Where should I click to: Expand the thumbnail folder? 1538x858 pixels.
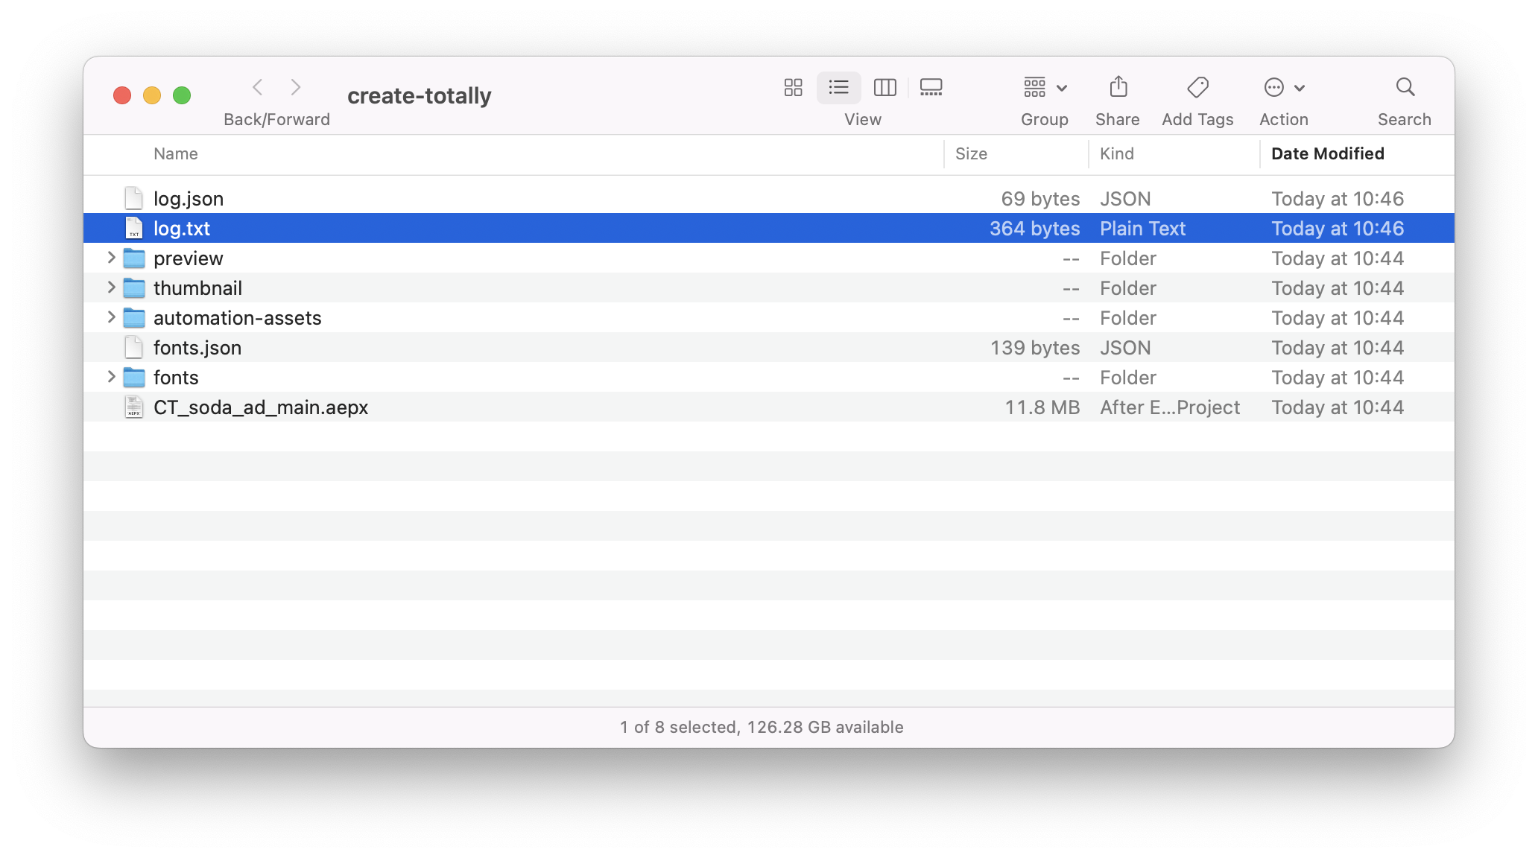click(x=111, y=287)
